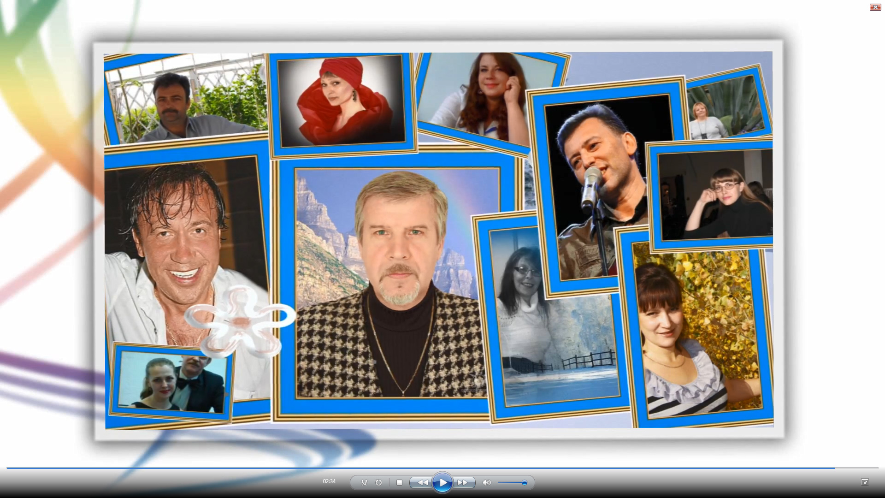This screenshot has height=498, width=885.
Task: Click the white flower ornament in the collage
Action: point(240,320)
